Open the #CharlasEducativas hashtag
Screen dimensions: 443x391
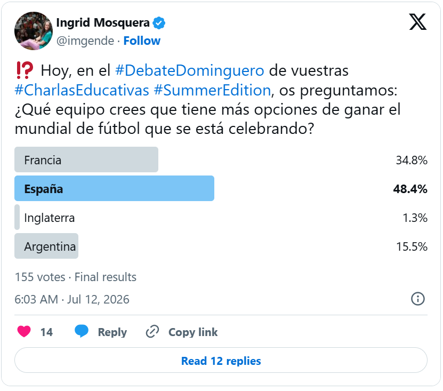point(82,90)
